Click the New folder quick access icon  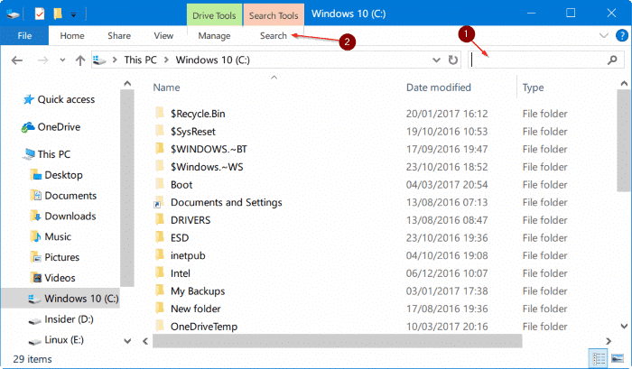tap(58, 14)
